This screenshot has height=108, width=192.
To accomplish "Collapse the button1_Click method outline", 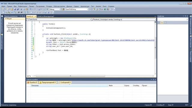I will 35,34.
